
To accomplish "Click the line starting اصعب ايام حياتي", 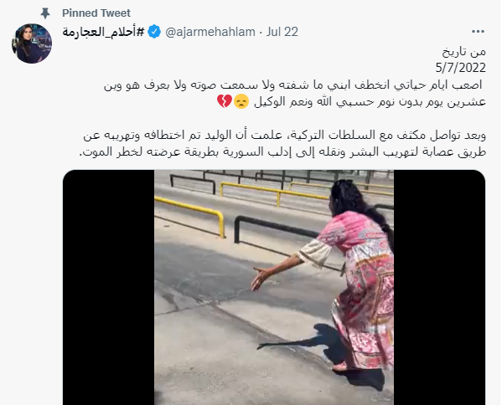I will pyautogui.click(x=293, y=85).
